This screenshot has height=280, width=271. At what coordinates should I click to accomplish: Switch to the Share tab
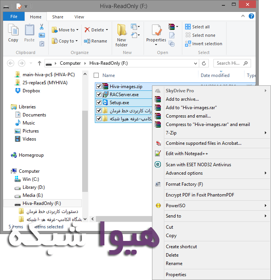pos(58,17)
